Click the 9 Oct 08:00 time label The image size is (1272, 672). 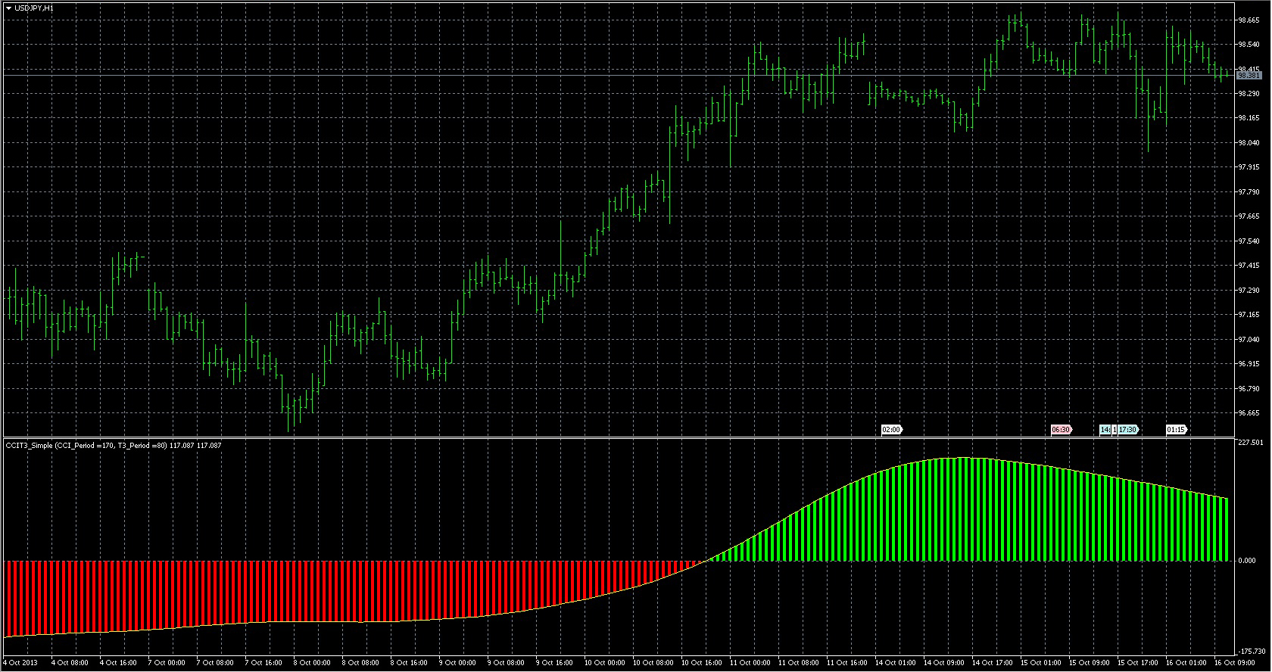pyautogui.click(x=506, y=663)
